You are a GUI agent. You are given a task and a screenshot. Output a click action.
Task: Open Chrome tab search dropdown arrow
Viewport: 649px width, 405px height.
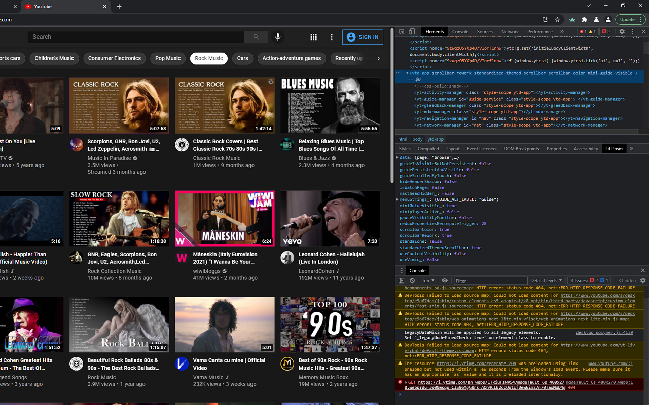coord(589,6)
